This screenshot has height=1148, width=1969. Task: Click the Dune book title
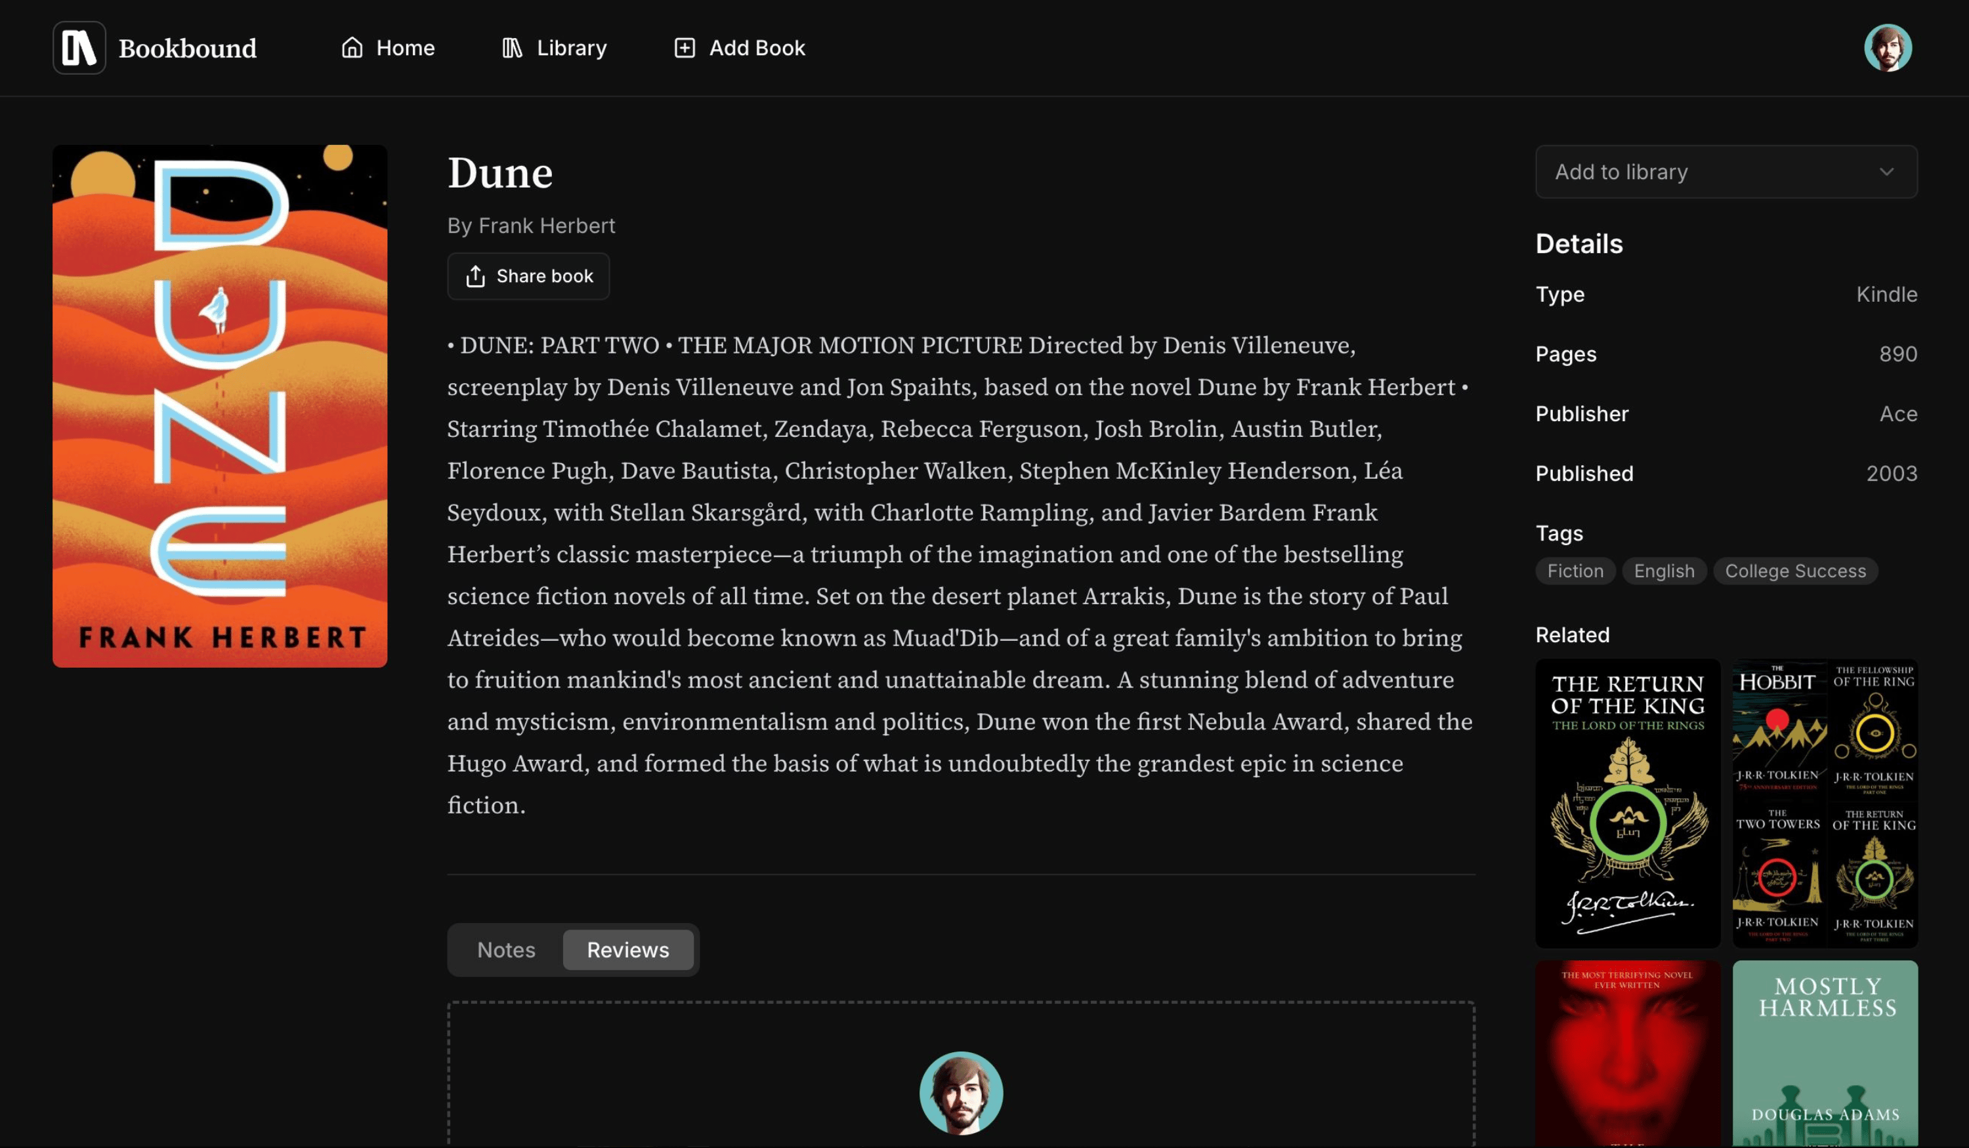coord(500,173)
